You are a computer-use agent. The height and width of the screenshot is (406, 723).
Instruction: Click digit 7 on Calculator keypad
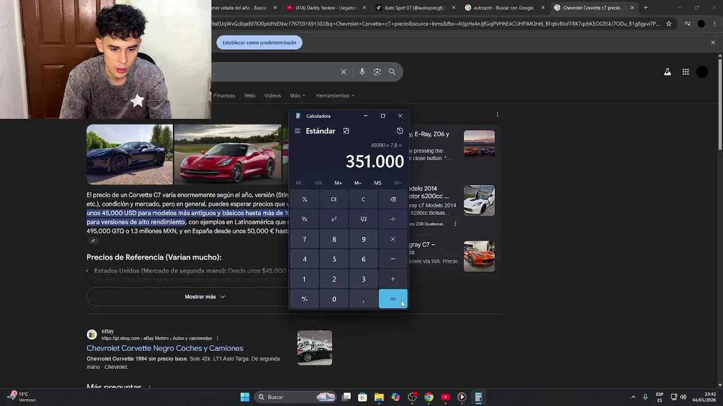(304, 239)
